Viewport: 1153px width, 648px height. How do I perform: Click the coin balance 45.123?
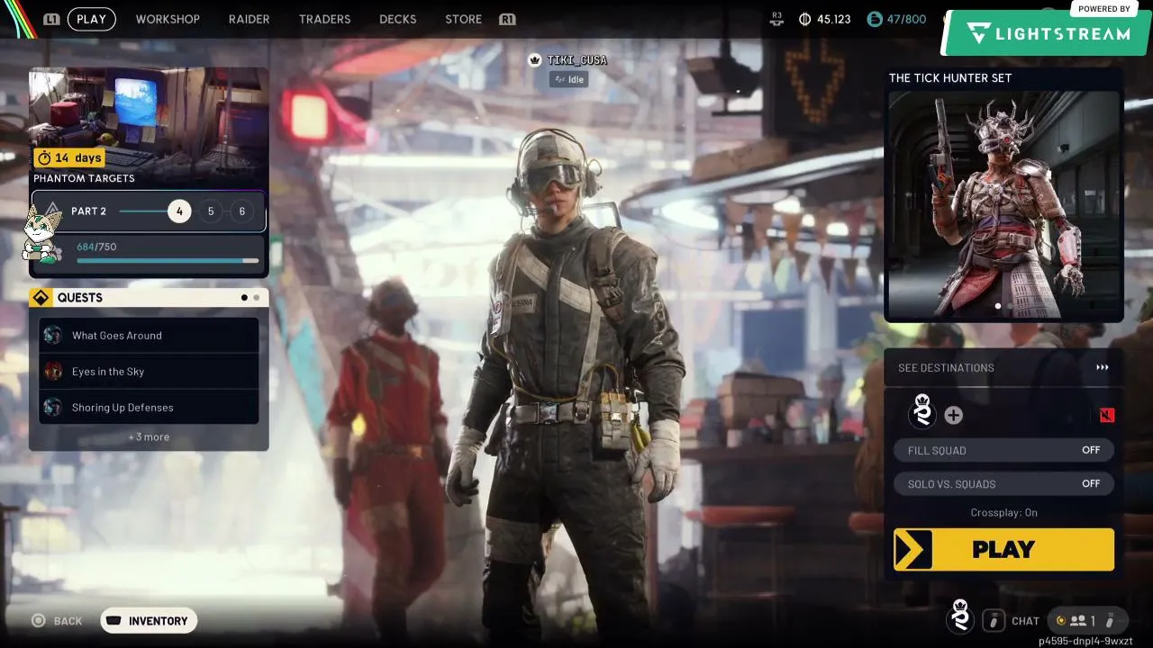pyautogui.click(x=833, y=19)
